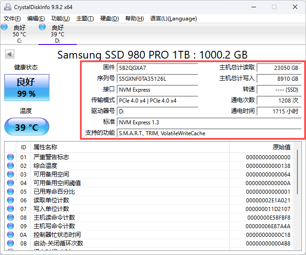Open the 文件(F) menu
Screen dimensions: 306x255
[x=12, y=19]
